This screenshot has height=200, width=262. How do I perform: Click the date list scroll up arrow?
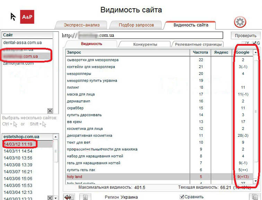tap(56, 137)
